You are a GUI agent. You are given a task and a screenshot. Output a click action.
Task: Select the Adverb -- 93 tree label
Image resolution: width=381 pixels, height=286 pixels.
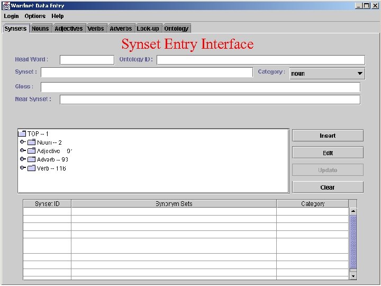pos(52,159)
